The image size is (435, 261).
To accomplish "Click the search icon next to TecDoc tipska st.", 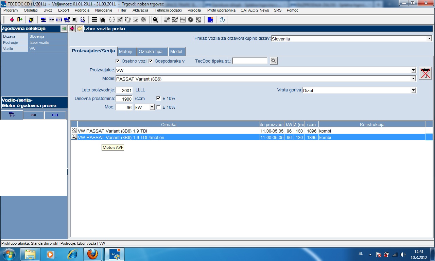I will pos(274,61).
